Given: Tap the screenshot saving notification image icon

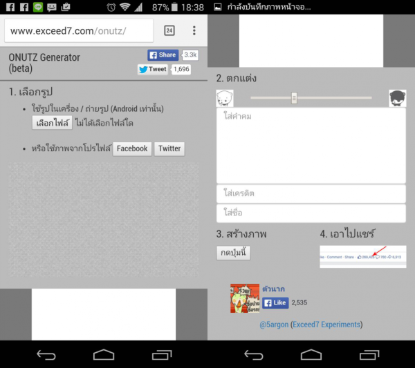Looking at the screenshot, I should pos(218,7).
